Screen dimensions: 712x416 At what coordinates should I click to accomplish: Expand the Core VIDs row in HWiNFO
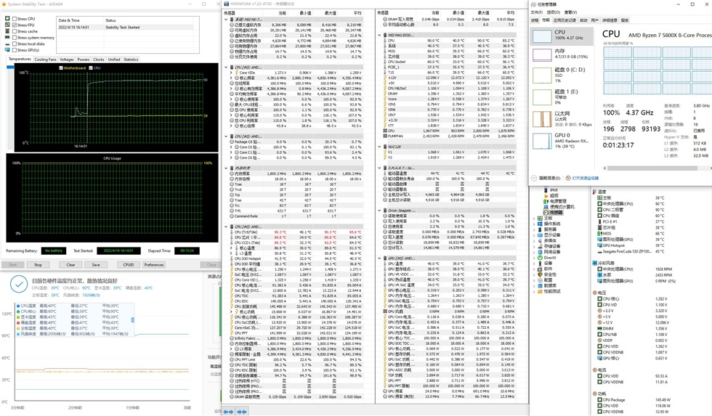[x=231, y=73]
